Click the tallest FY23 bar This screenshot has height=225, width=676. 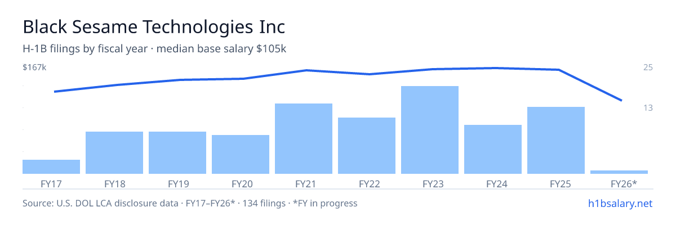430,130
